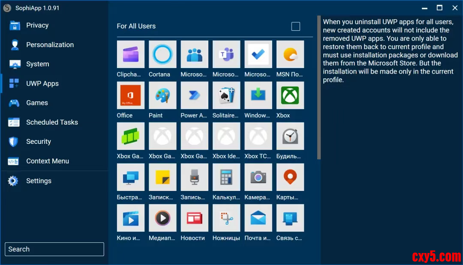Select the Solitaire app tile

point(226,95)
